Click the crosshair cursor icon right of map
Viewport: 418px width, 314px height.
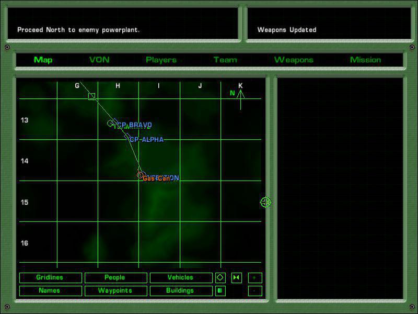(x=265, y=202)
